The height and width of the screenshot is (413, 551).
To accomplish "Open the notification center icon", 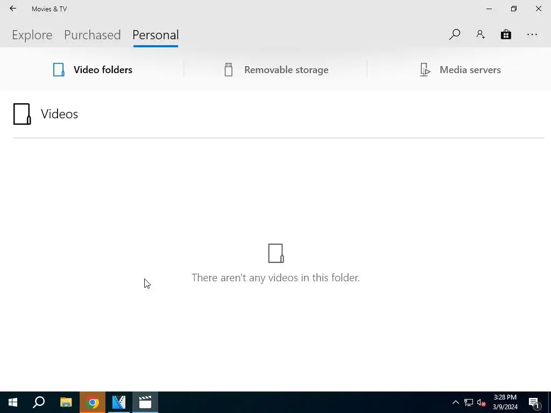I will pyautogui.click(x=534, y=402).
